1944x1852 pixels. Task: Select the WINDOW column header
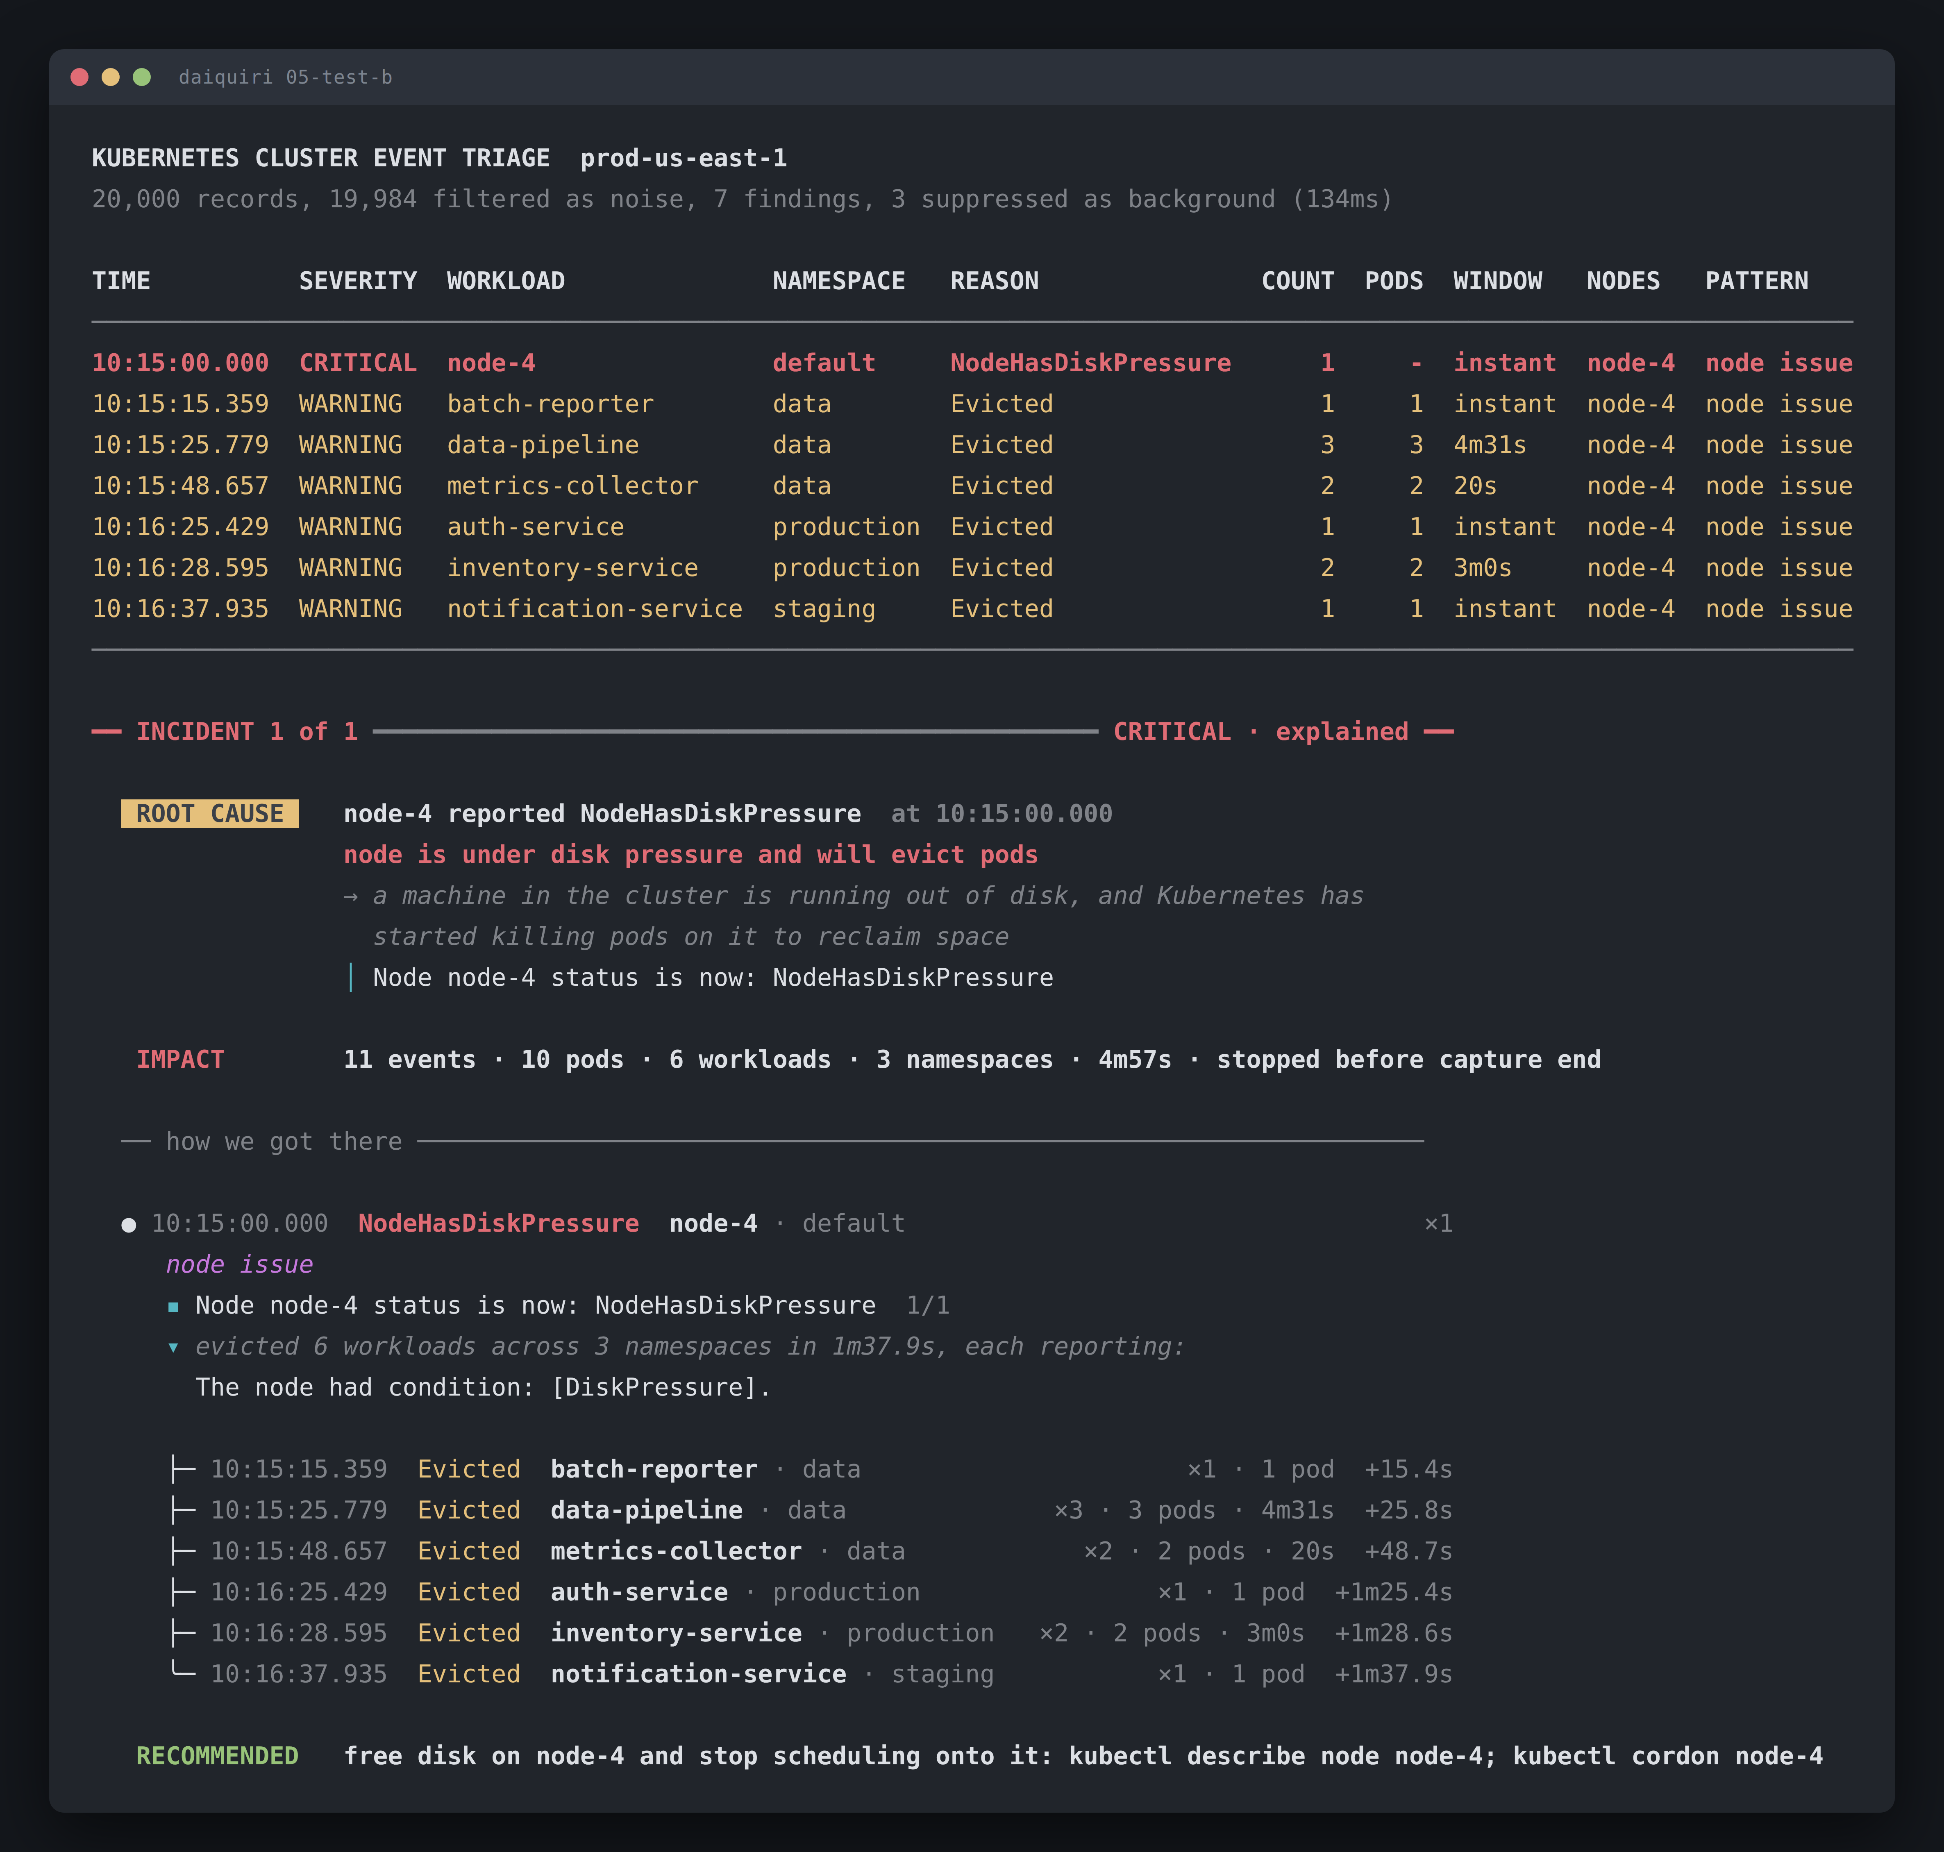coord(1498,281)
